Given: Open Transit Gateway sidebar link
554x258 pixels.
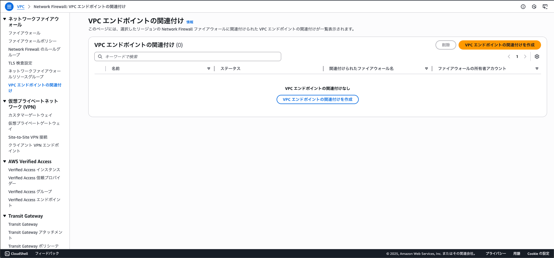Looking at the screenshot, I should (x=23, y=225).
